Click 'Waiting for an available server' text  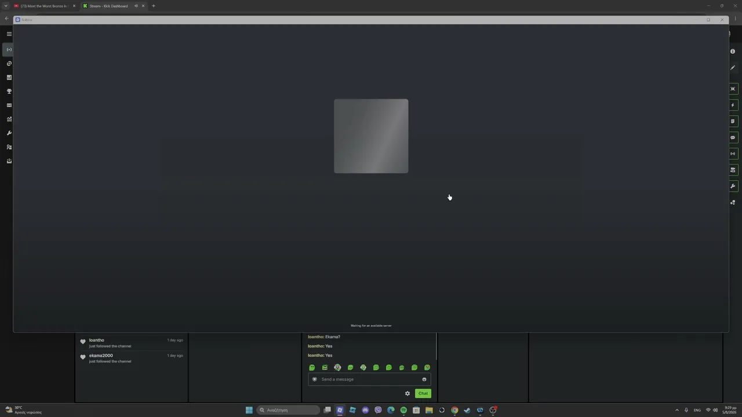(x=371, y=325)
